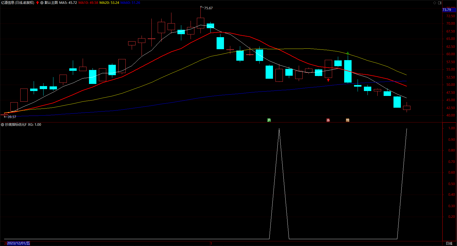Click the orange 榜 event marker
Image resolution: width=457 pixels, height=246 pixels.
point(348,120)
